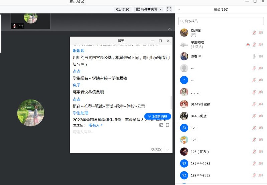Click the camera icon for 谭春华

(x=261, y=56)
